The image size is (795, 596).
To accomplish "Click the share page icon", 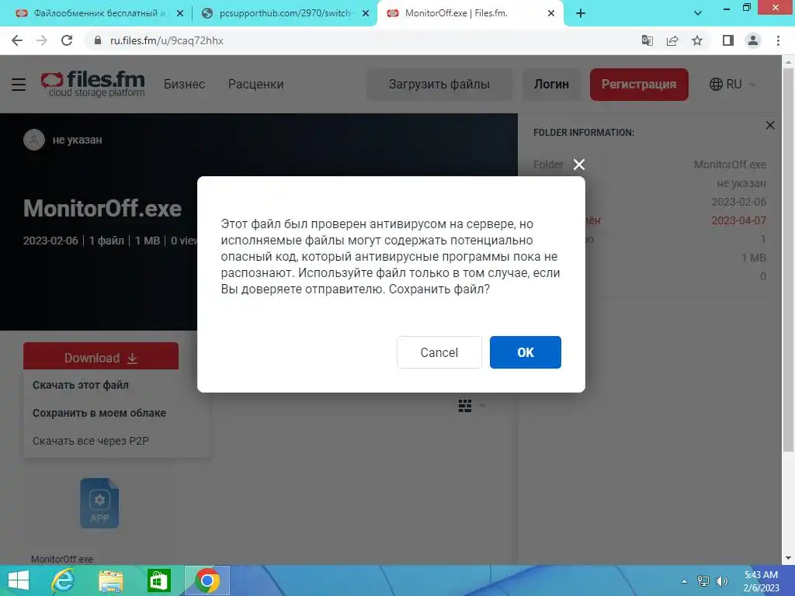I will 672,40.
